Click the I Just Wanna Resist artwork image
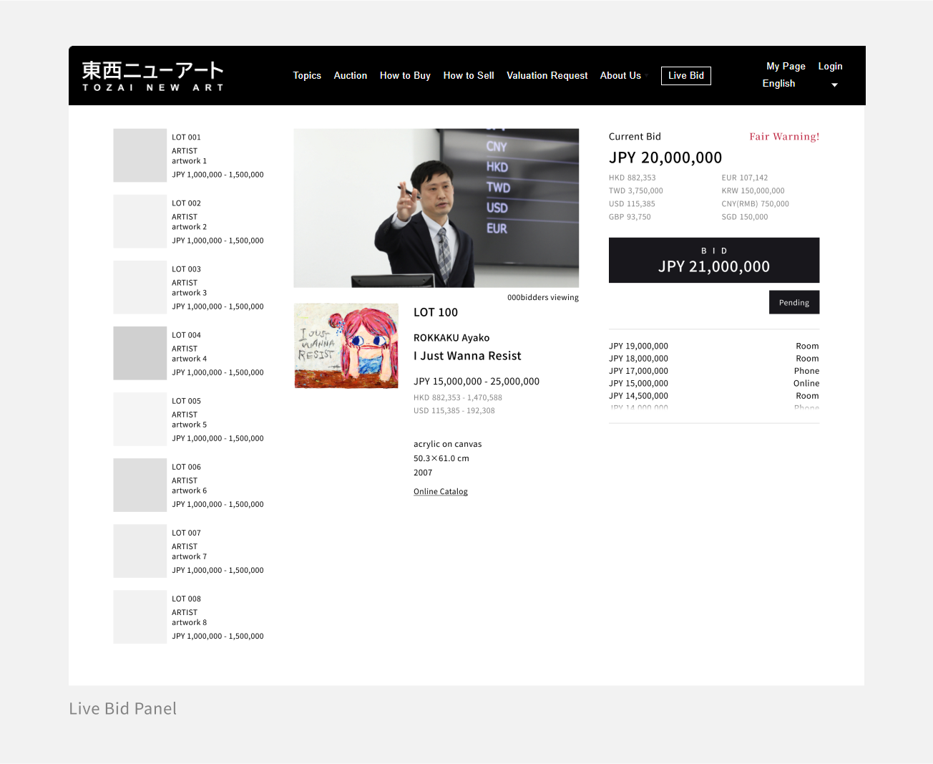The height and width of the screenshot is (764, 933). point(346,346)
